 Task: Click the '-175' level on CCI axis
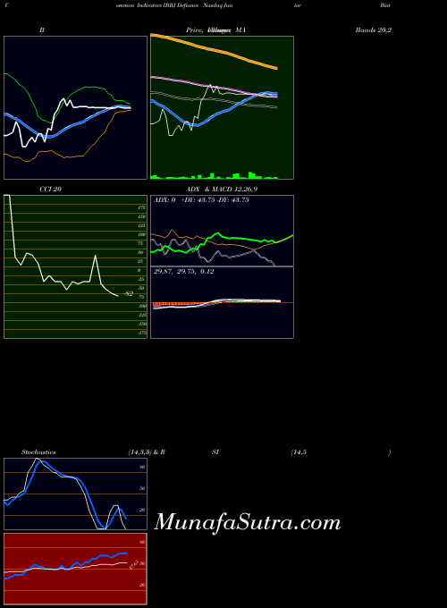click(141, 333)
